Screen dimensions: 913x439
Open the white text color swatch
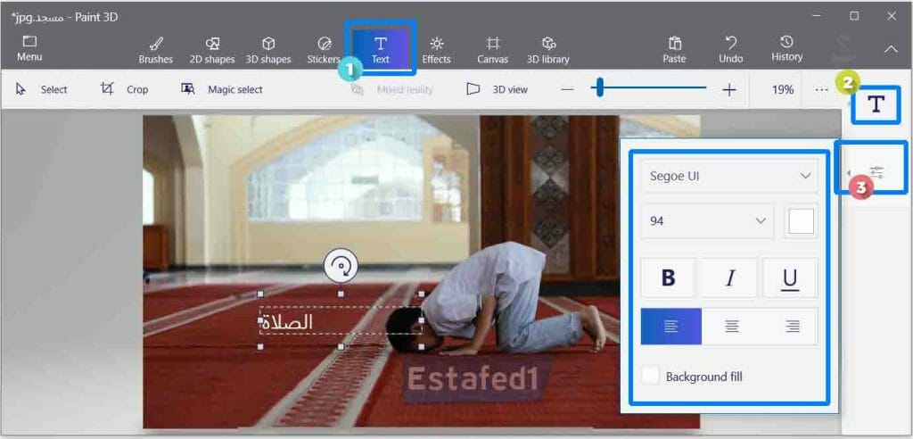click(x=801, y=220)
